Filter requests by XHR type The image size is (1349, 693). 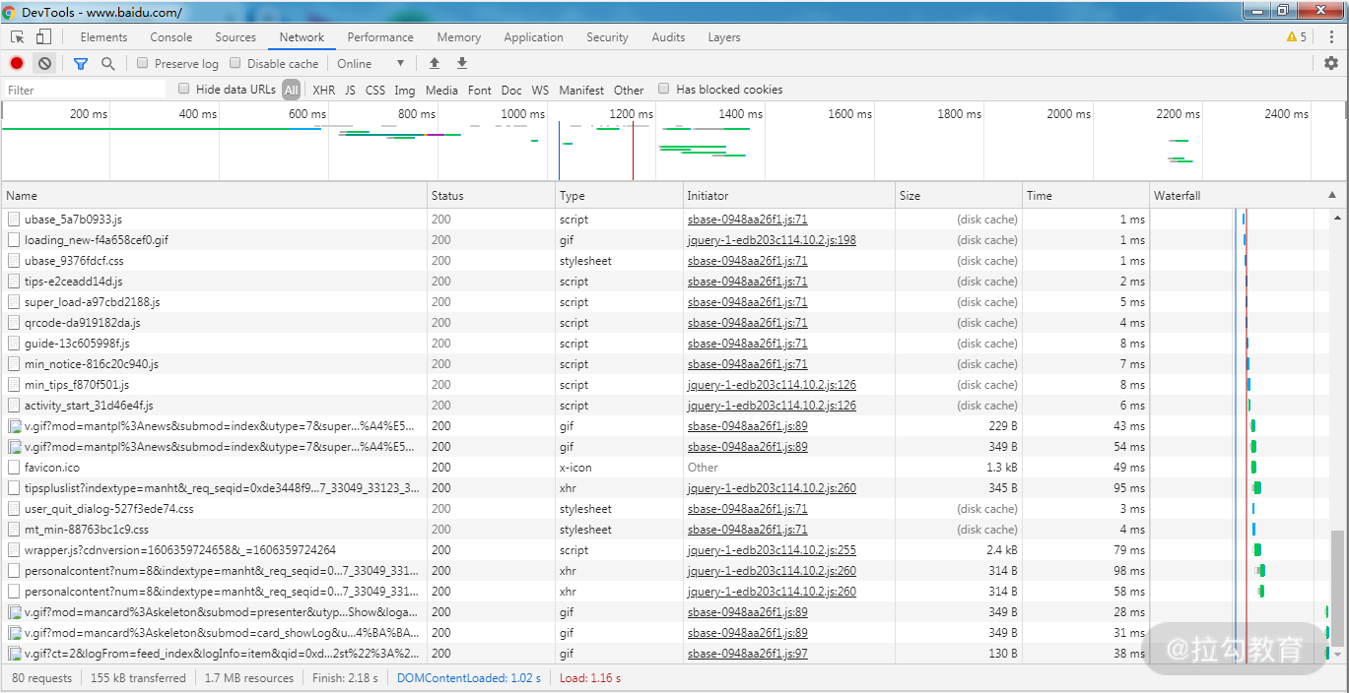click(x=324, y=90)
